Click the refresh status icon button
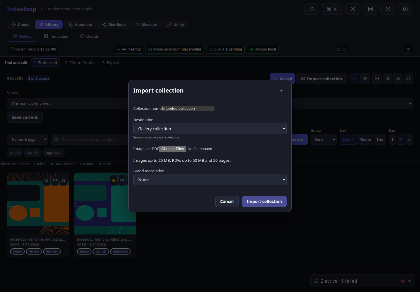The image size is (420, 292). 341,49
